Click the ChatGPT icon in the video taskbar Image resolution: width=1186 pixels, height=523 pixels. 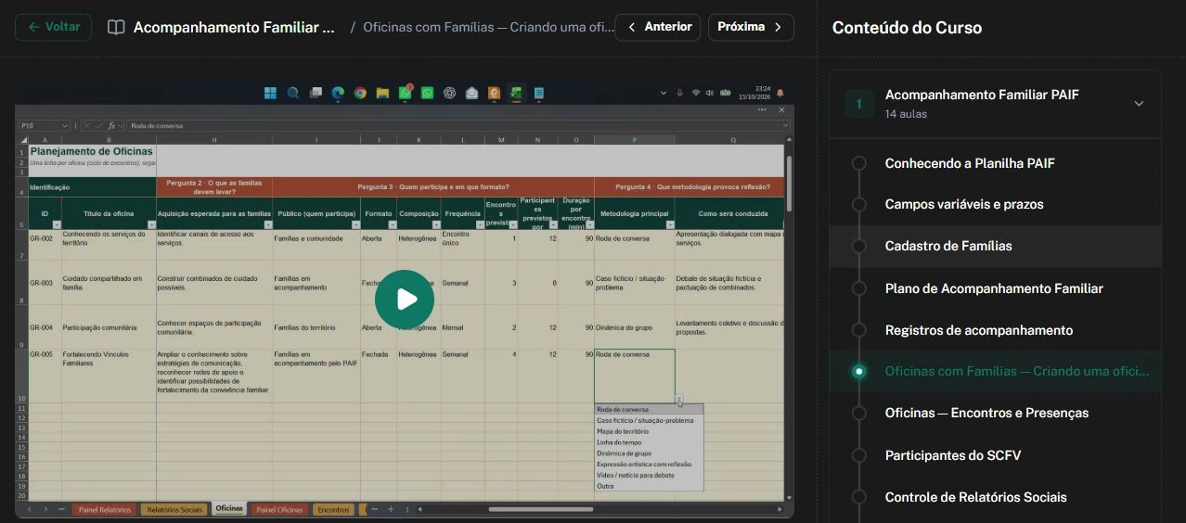pyautogui.click(x=450, y=93)
